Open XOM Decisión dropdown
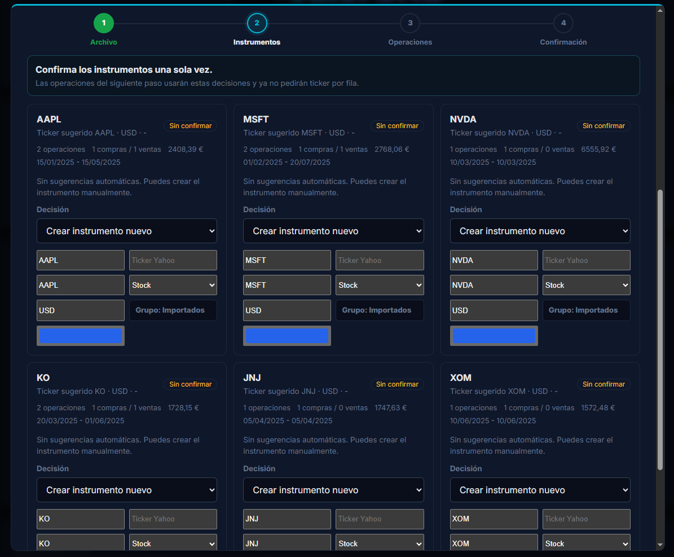 [540, 490]
